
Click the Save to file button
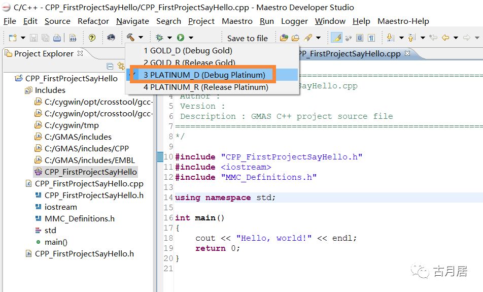[247, 38]
